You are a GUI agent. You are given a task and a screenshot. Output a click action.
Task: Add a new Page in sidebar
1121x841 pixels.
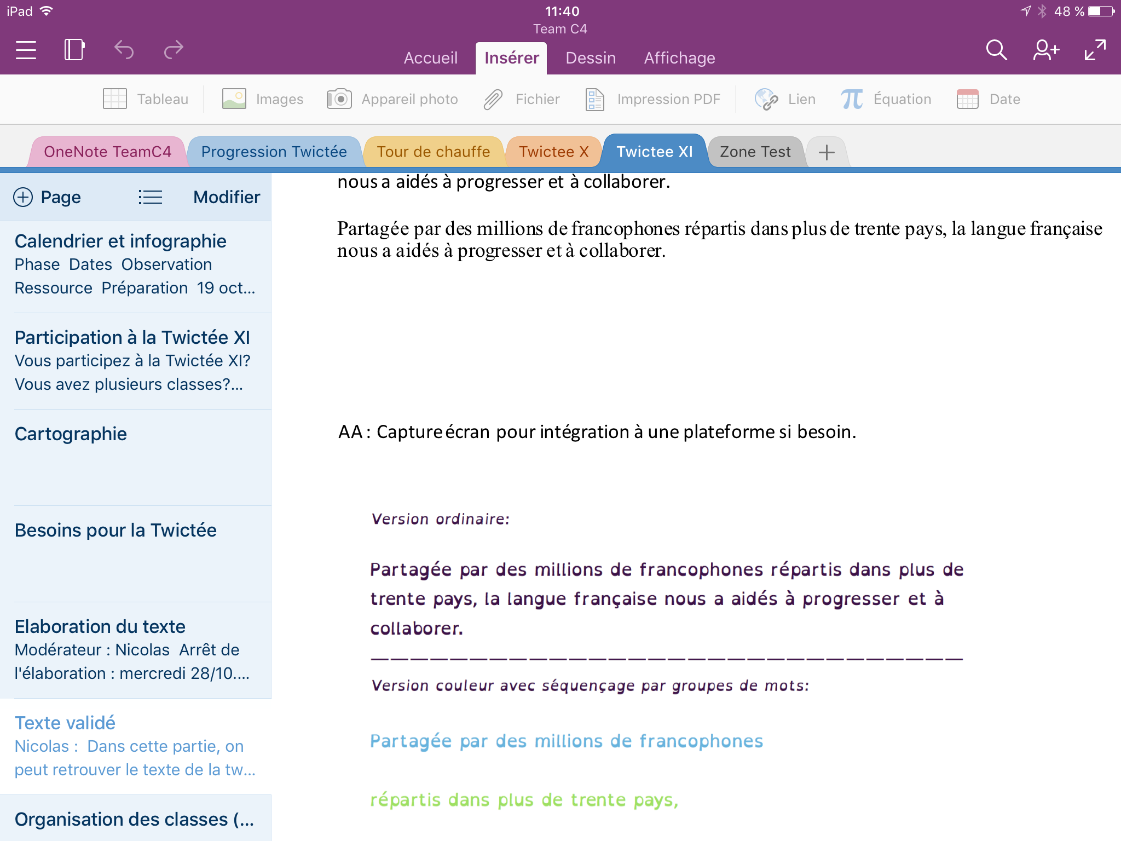click(48, 197)
